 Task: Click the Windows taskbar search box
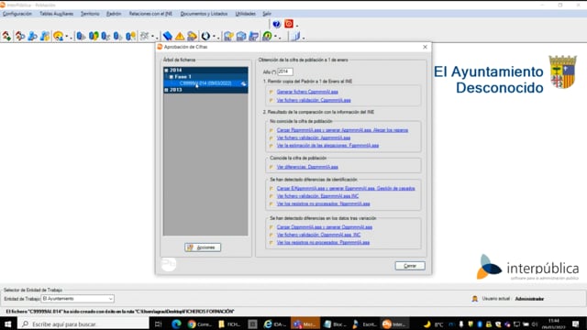click(x=83, y=324)
